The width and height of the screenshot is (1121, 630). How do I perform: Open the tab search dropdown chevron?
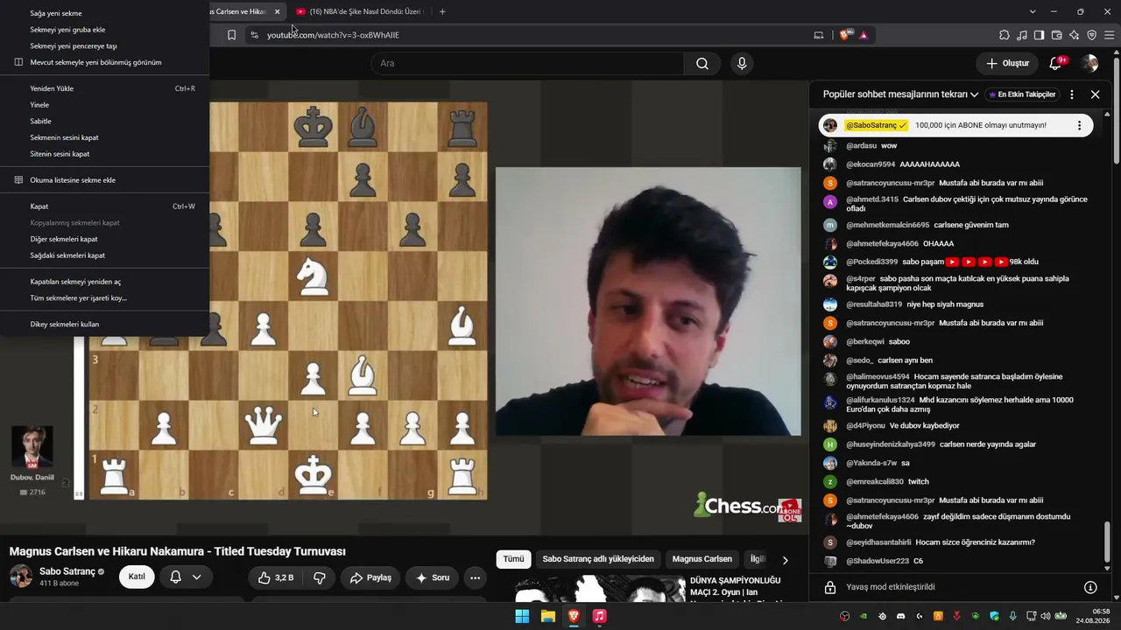click(1033, 11)
